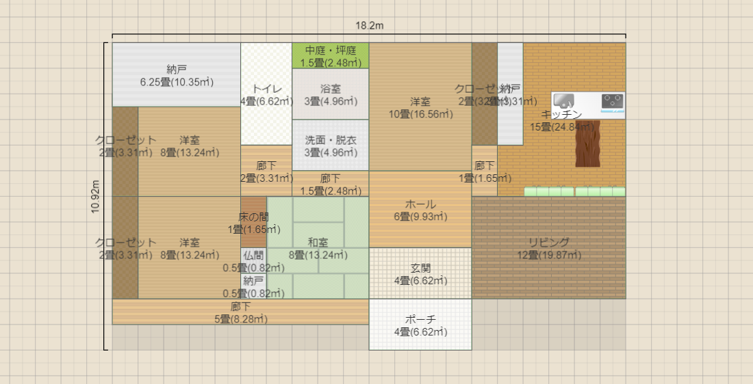Click the 浴室 3畳 bathroom
753x384 pixels.
[x=331, y=94]
